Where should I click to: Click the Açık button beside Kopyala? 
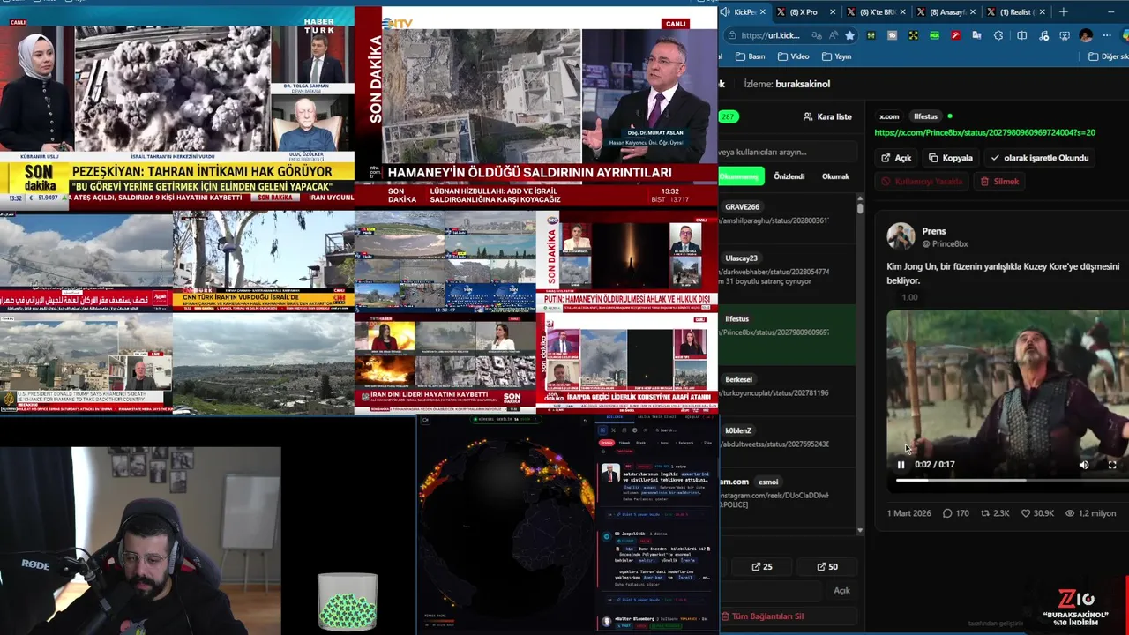pyautogui.click(x=896, y=158)
